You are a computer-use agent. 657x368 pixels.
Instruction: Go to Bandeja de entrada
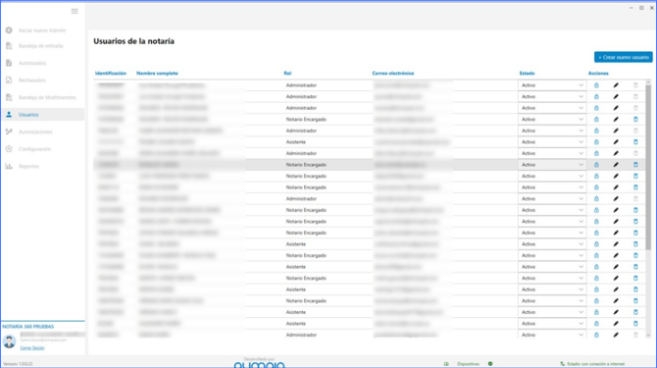coord(40,46)
